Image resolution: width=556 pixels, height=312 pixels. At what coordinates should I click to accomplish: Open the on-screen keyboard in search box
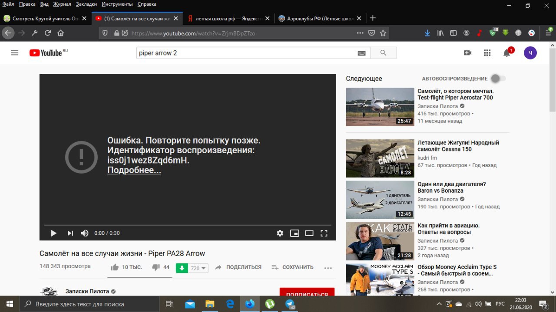coord(362,53)
